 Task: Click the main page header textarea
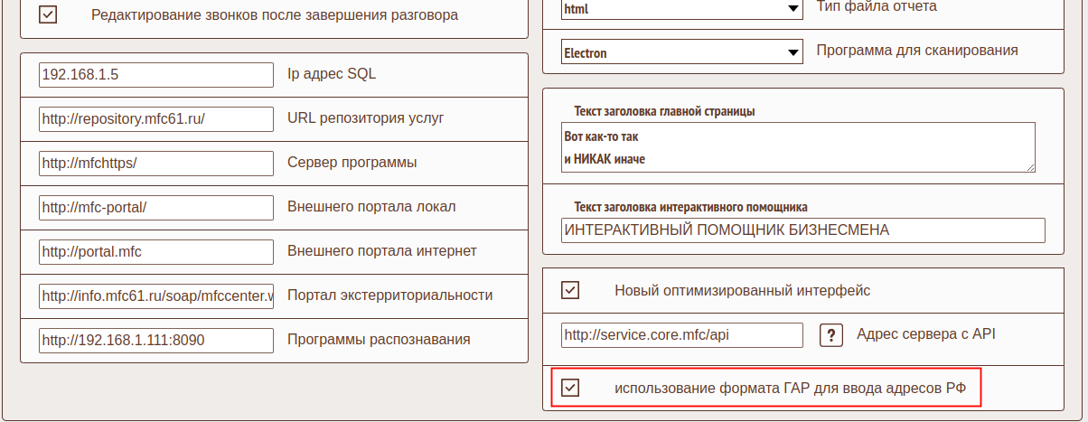coord(796,146)
